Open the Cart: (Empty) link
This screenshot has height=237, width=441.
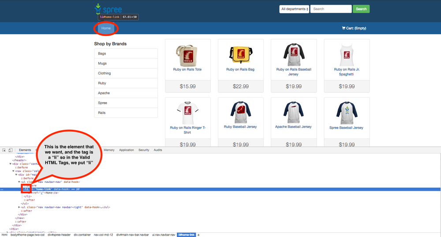coord(354,28)
